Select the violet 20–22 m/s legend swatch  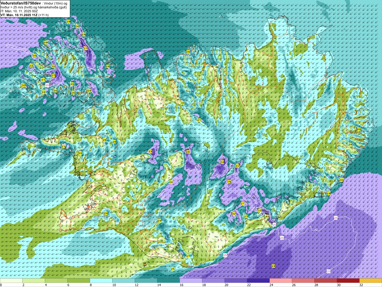point(236,281)
